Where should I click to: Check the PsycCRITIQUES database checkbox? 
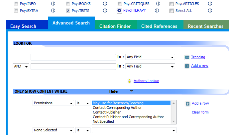pyautogui.click(x=120, y=4)
